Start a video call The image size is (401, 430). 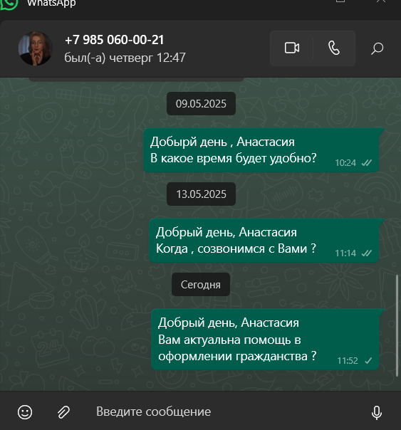point(291,48)
